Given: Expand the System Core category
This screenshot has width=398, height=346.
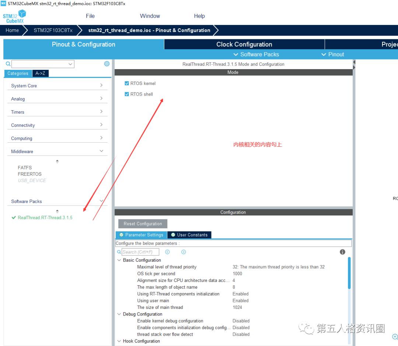Looking at the screenshot, I should [57, 86].
